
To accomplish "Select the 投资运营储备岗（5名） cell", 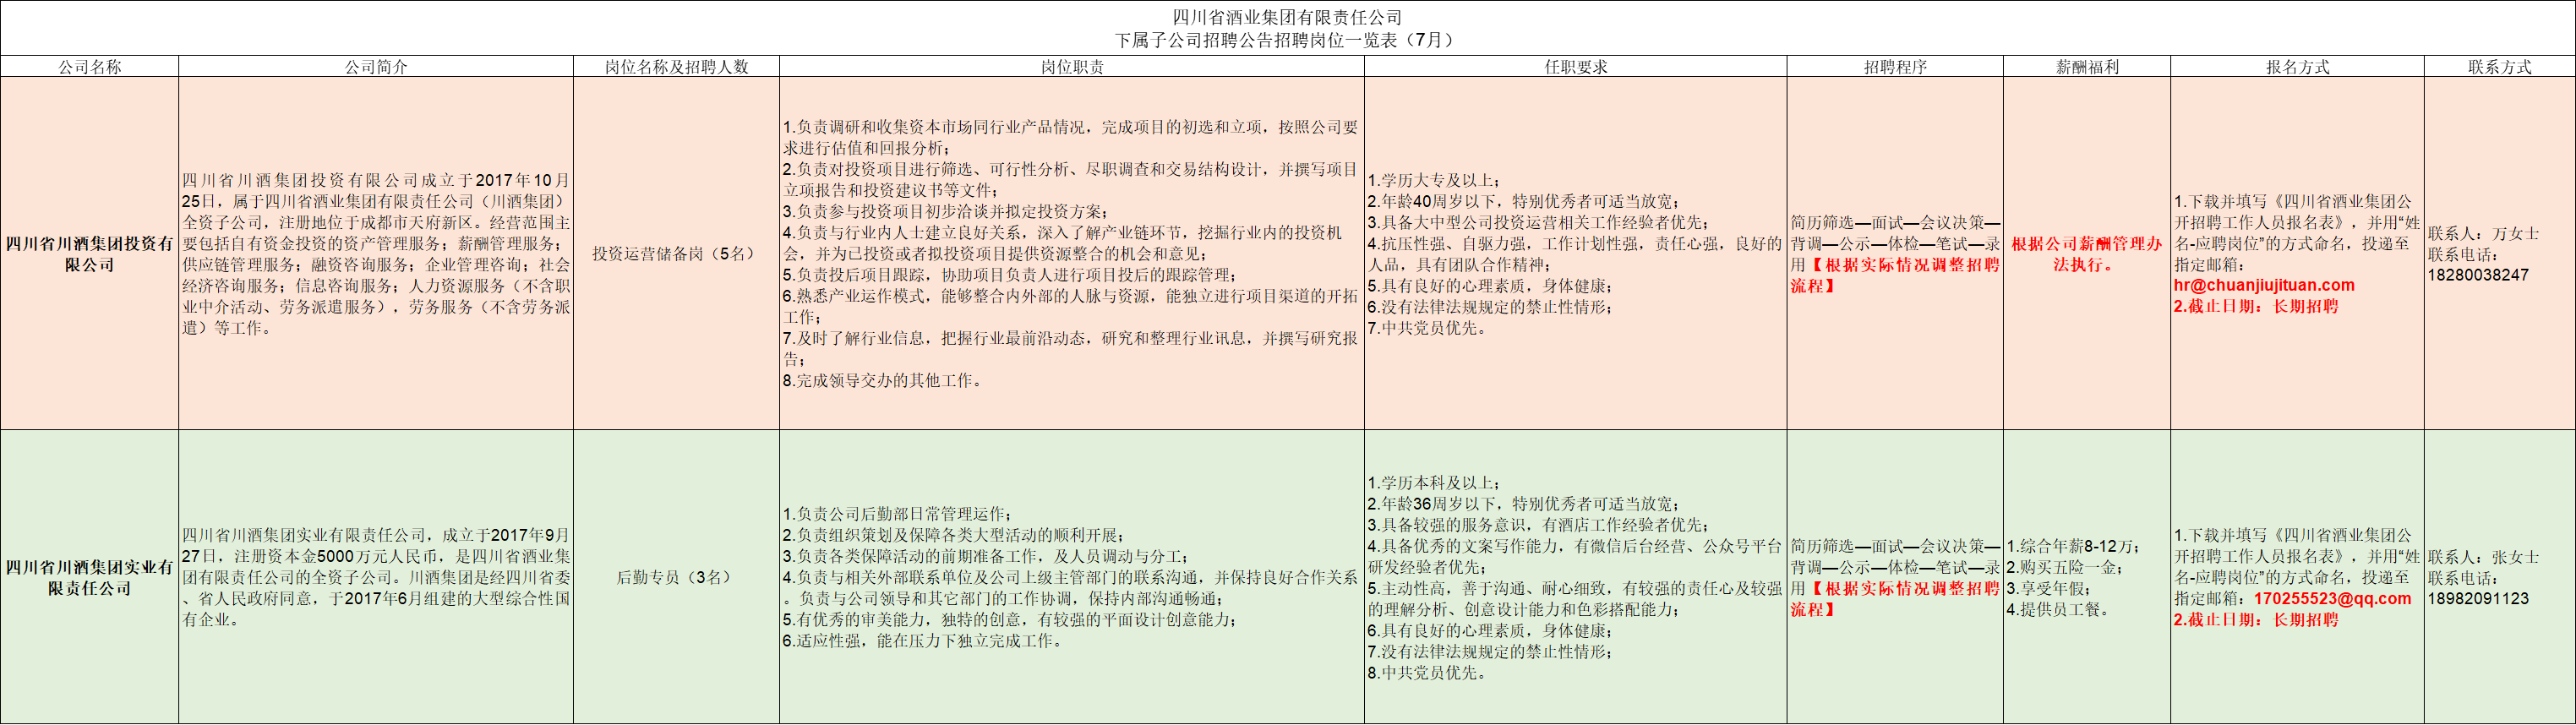I will pos(676,254).
